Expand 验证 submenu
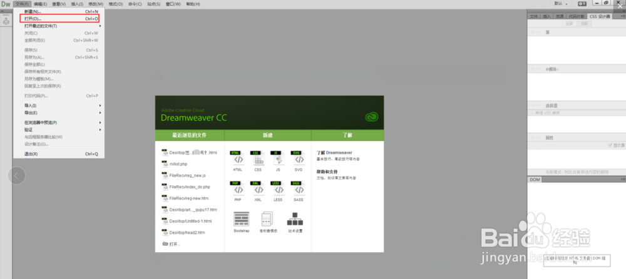The height and width of the screenshot is (279, 626). pyautogui.click(x=59, y=129)
